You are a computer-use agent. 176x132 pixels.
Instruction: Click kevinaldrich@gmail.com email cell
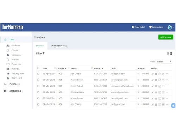coord(122,86)
